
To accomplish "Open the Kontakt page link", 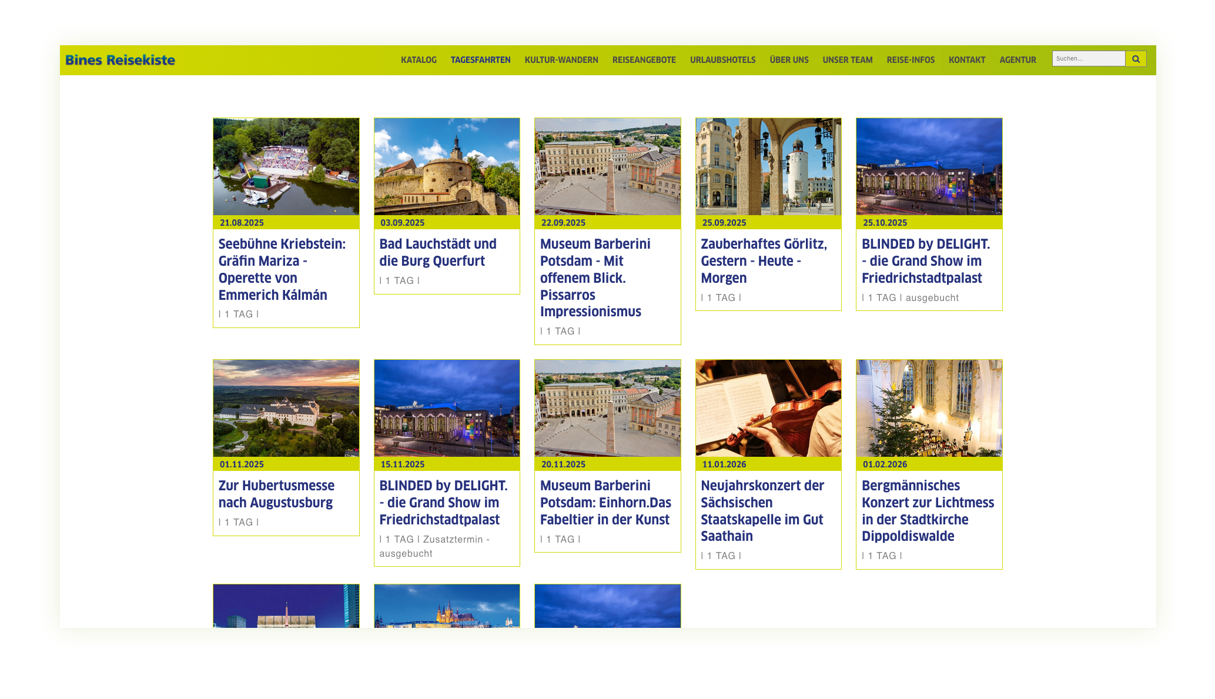I will point(966,60).
